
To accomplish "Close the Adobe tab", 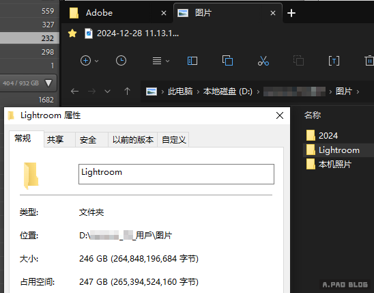I will pyautogui.click(x=164, y=13).
